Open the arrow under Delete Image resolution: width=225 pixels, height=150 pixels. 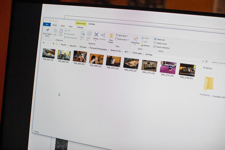click(x=95, y=41)
